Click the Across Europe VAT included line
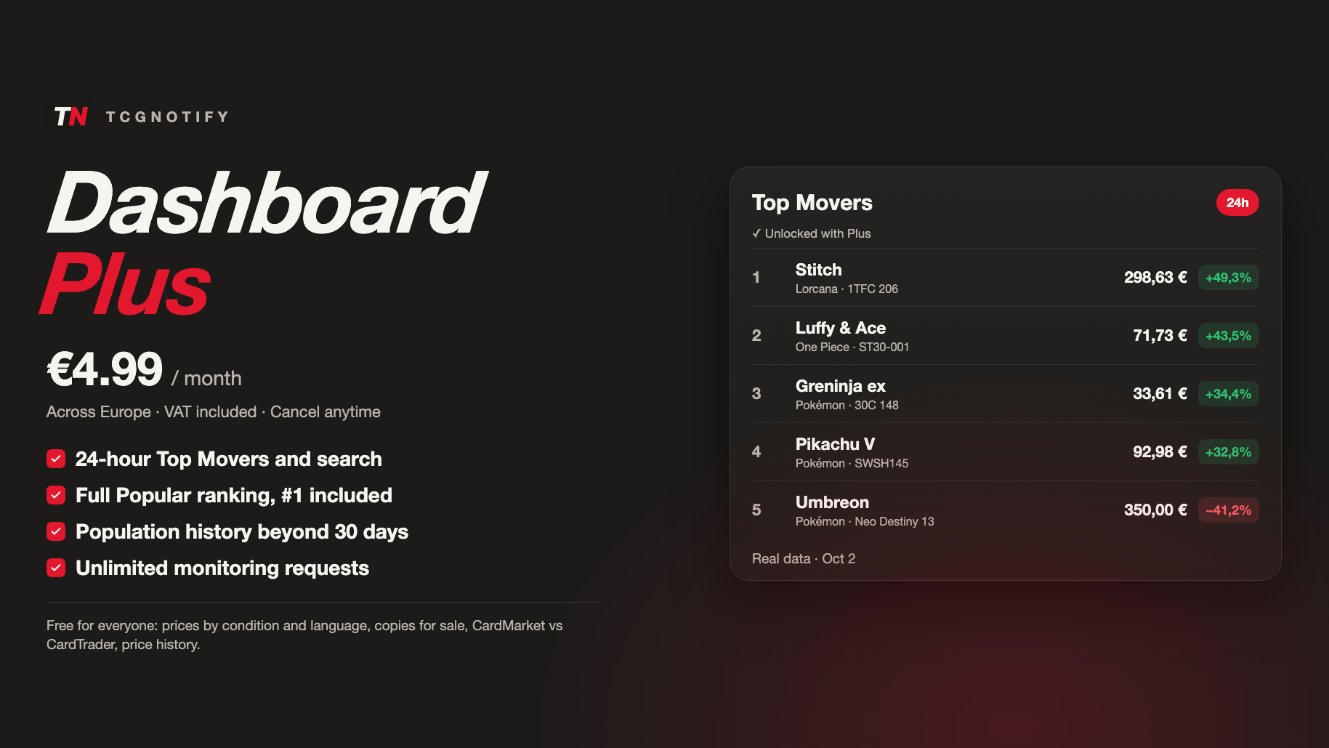This screenshot has height=748, width=1329. tap(214, 411)
